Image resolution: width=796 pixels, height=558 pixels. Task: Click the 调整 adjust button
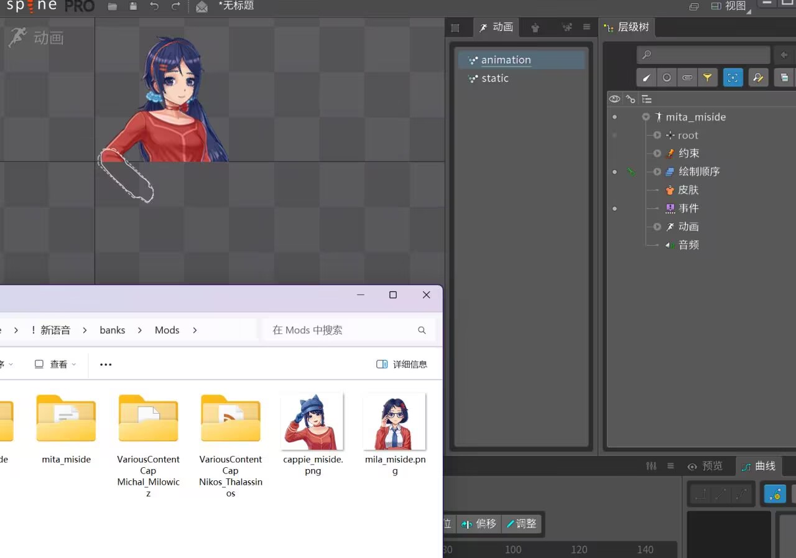click(521, 524)
